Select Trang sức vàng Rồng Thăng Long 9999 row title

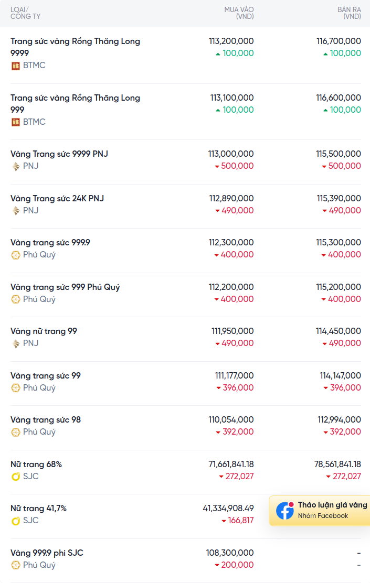(x=75, y=47)
